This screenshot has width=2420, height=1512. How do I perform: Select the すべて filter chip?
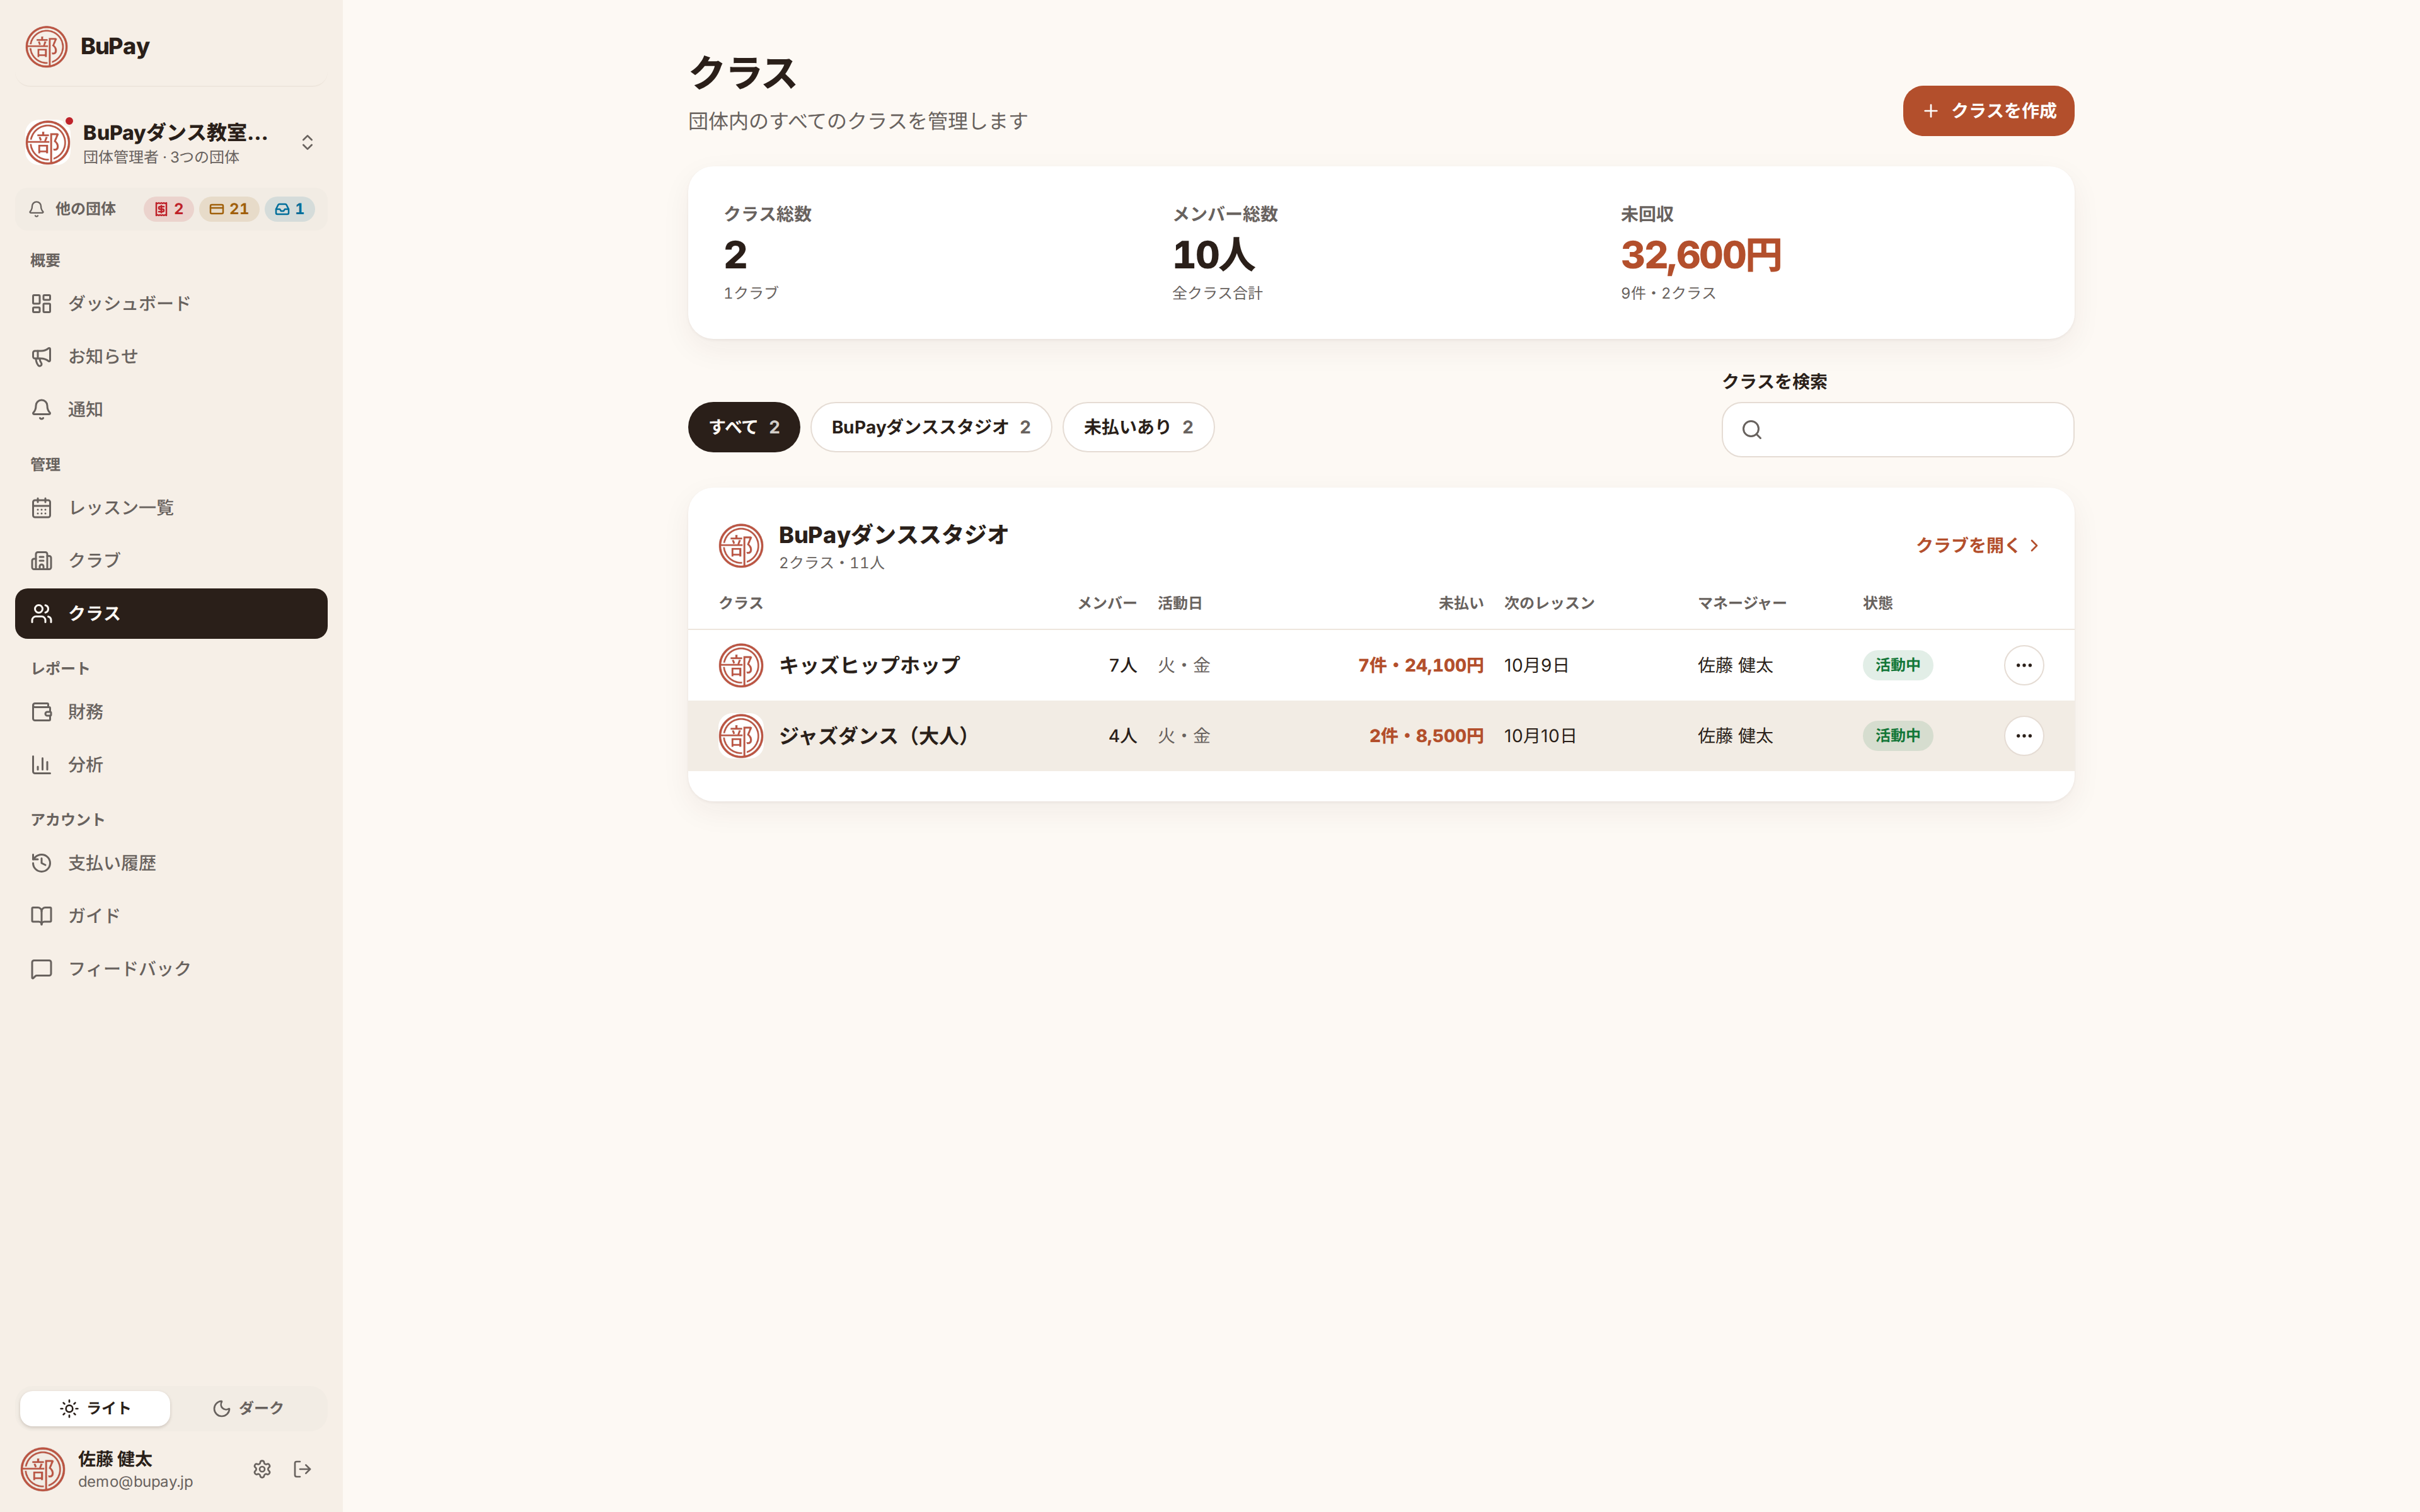point(744,427)
